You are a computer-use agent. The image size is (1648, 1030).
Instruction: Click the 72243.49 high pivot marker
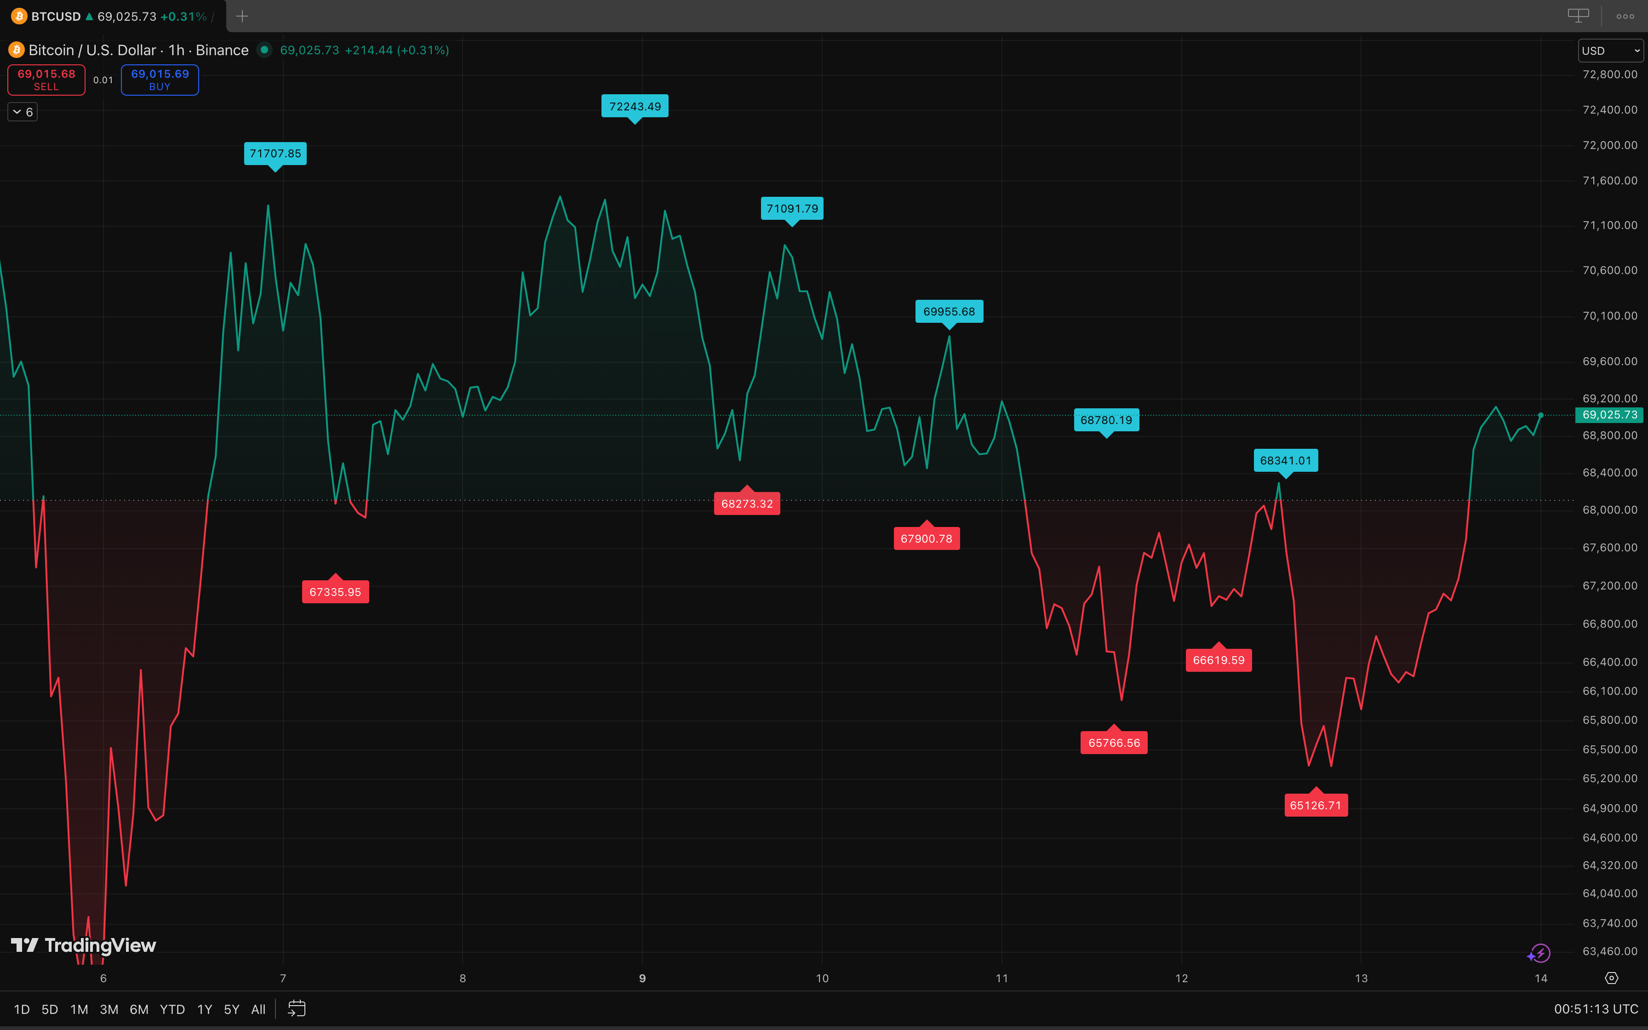click(x=635, y=106)
